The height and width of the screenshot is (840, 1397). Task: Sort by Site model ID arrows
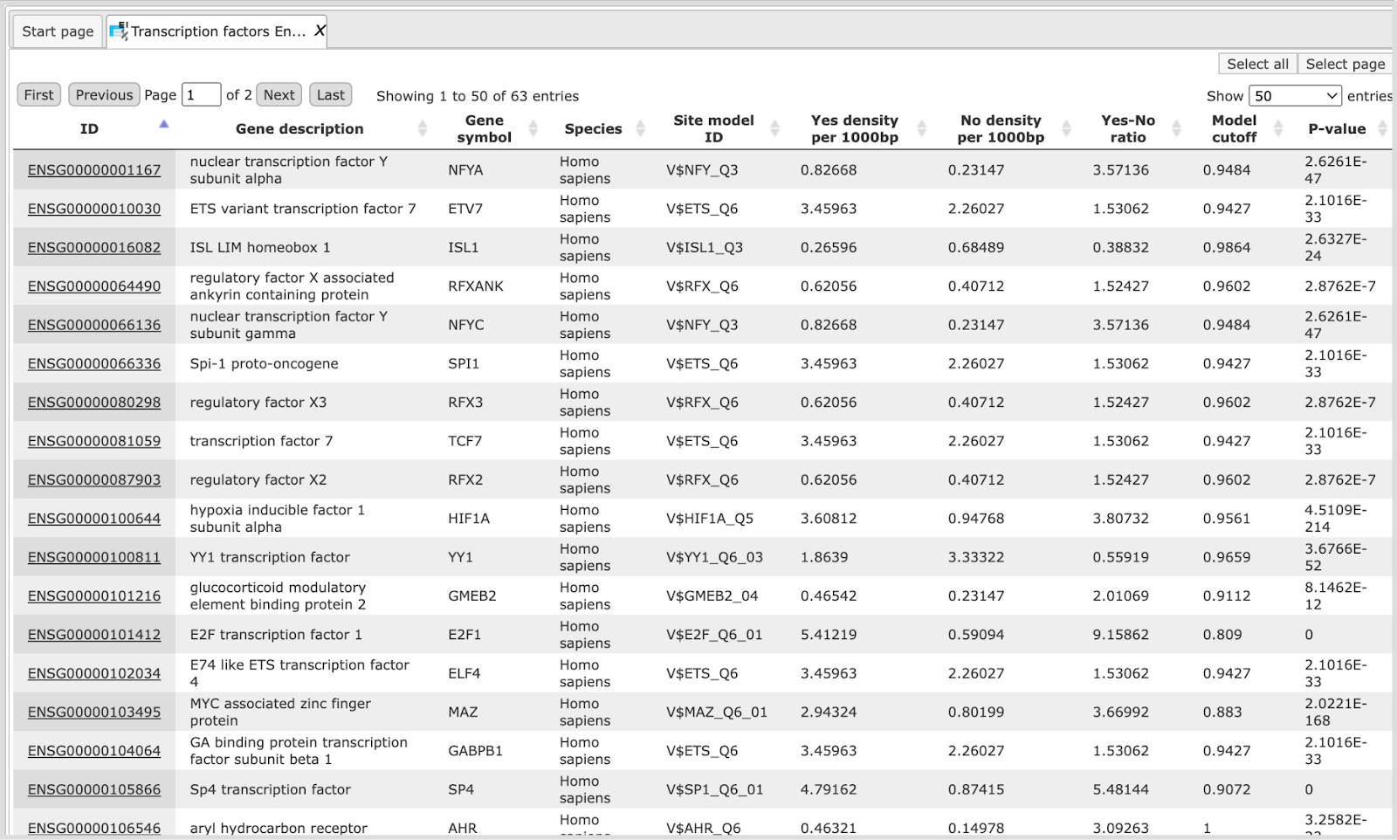click(774, 128)
